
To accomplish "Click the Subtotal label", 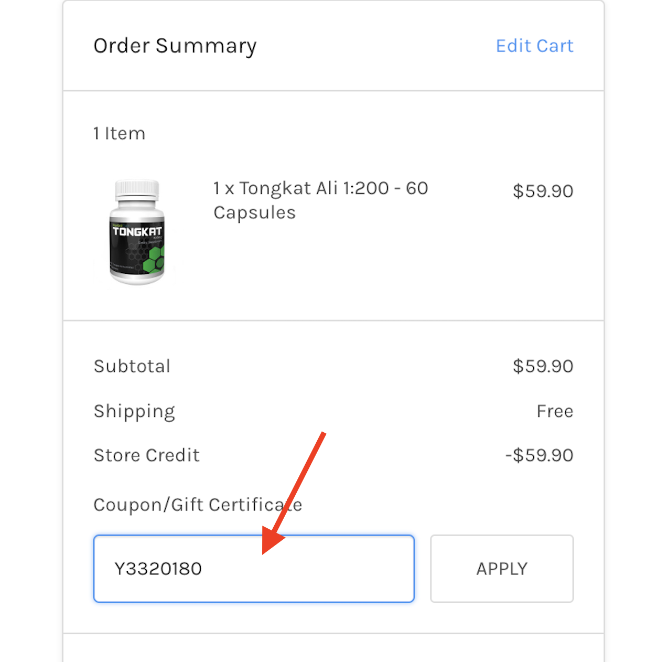I will (x=132, y=366).
